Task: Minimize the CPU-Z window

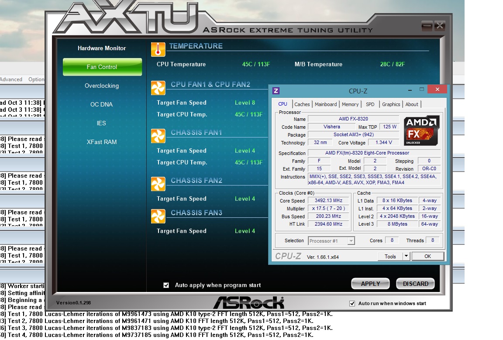Action: click(x=410, y=90)
